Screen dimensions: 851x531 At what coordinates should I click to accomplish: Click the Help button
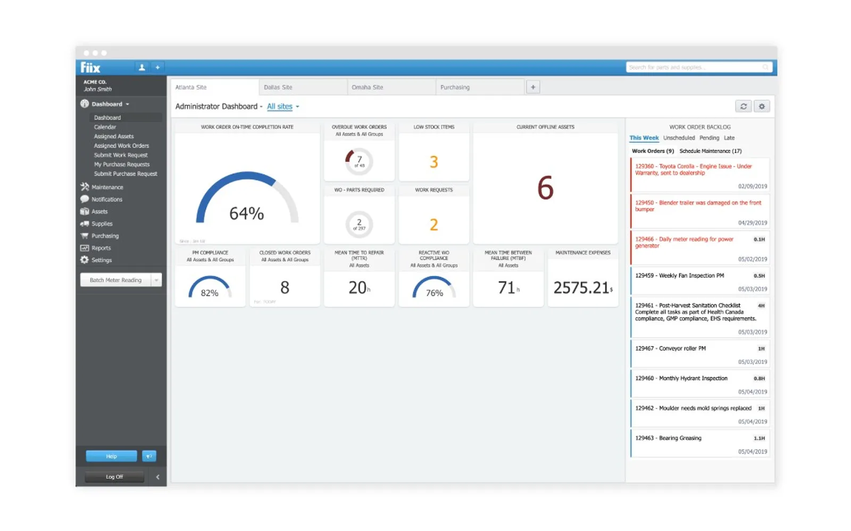(x=111, y=456)
